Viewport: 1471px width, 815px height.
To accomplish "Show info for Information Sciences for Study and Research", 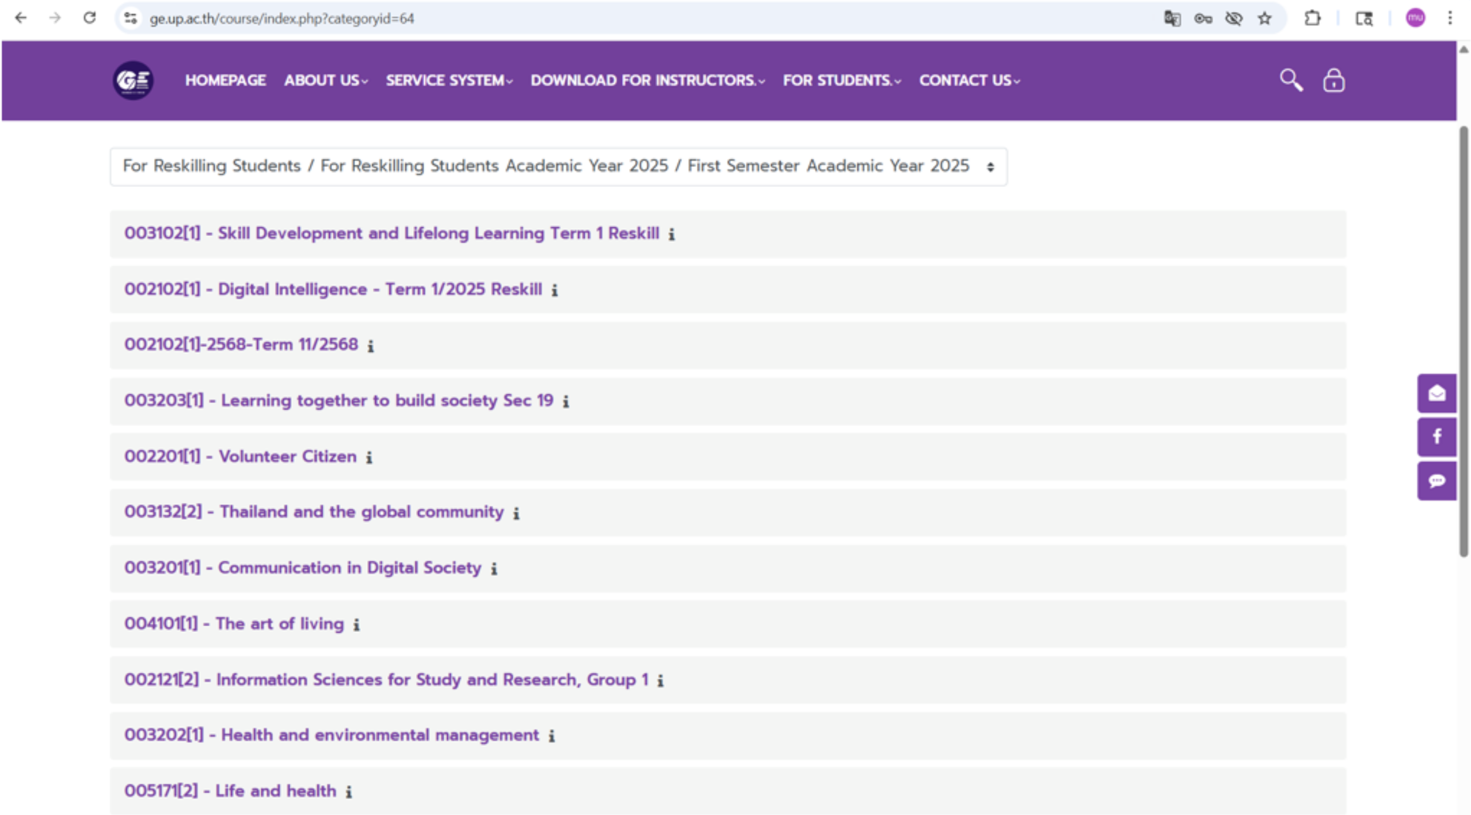I will (x=660, y=680).
